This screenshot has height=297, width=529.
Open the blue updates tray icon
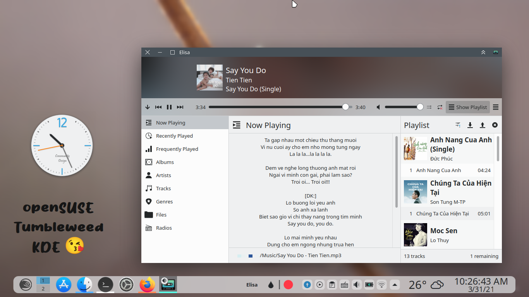pos(307,285)
